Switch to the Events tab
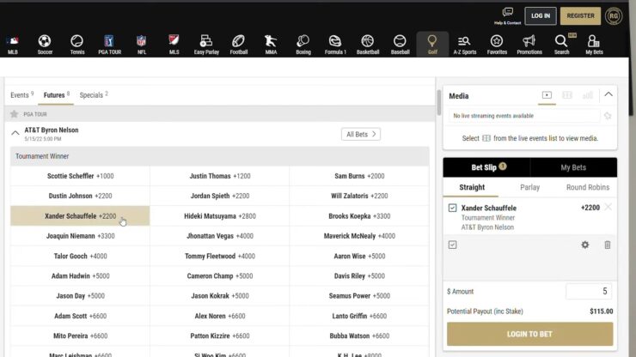The height and width of the screenshot is (357, 636). pyautogui.click(x=21, y=95)
